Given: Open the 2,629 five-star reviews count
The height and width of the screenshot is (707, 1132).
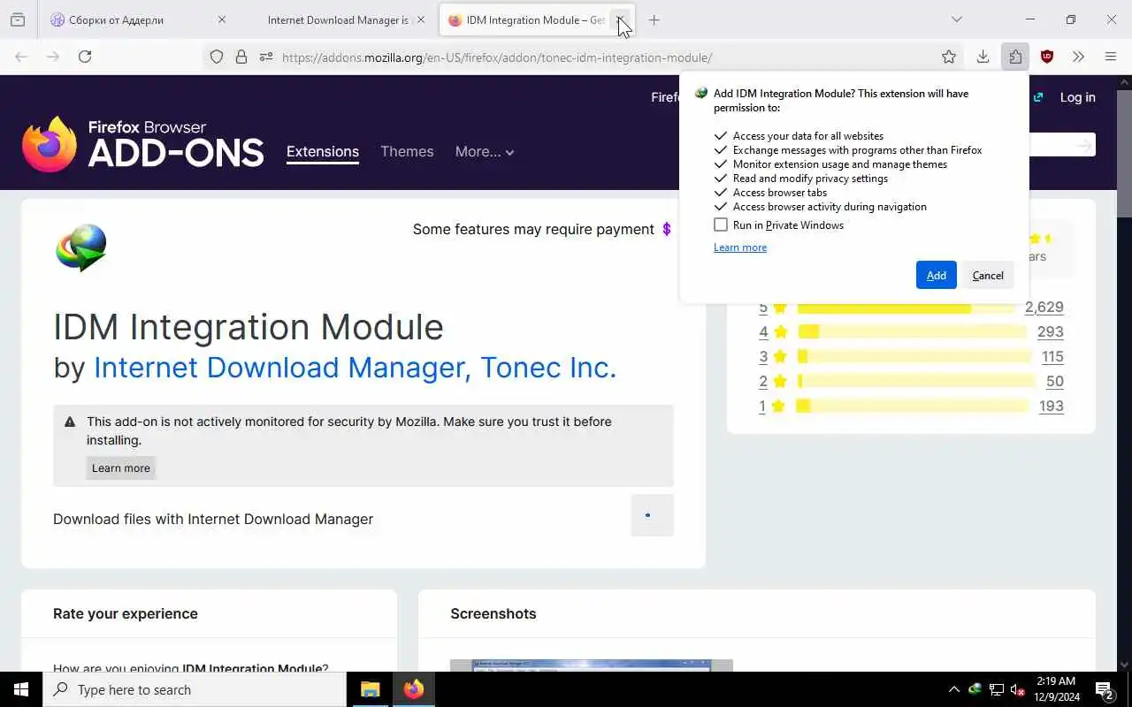Looking at the screenshot, I should point(1044,308).
